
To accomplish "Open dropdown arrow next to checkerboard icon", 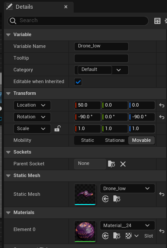I will [x=136, y=236].
